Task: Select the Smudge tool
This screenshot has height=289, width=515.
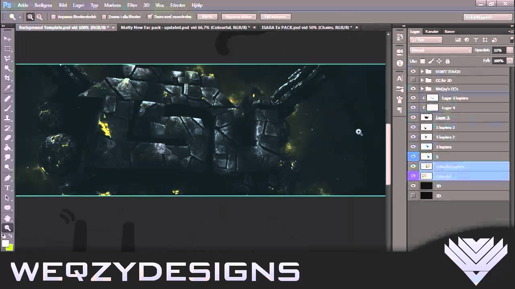Action: point(7,158)
